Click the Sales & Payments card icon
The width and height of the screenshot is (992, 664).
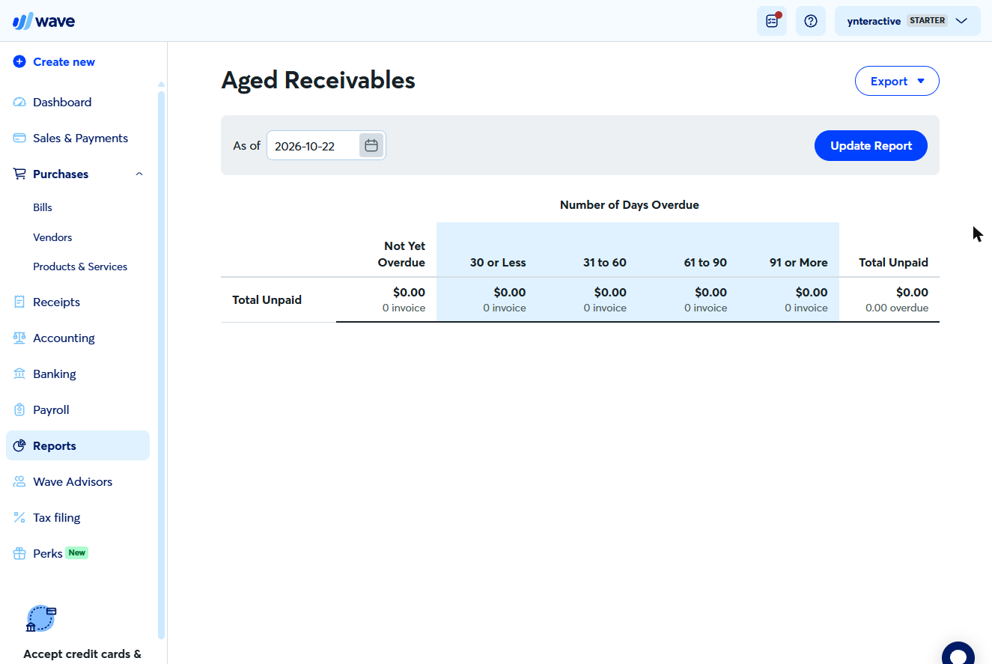19,138
